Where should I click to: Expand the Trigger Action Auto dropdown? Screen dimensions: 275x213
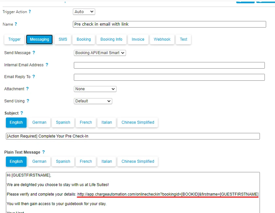(84, 12)
